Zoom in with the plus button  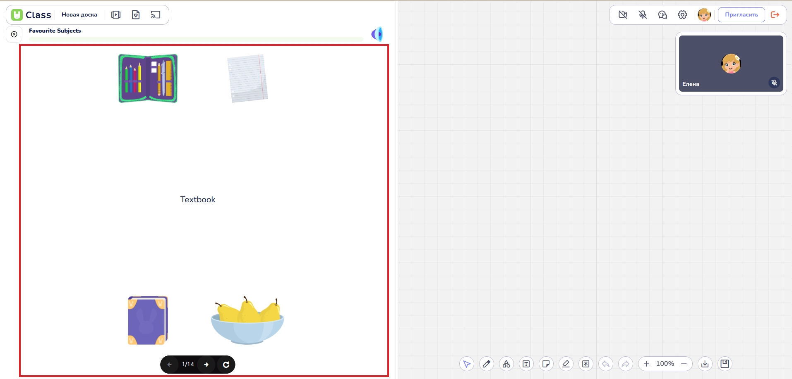coord(646,364)
